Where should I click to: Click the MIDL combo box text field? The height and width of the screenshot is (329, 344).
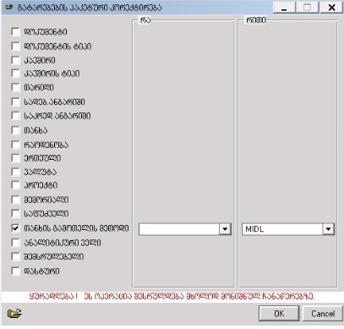click(282, 229)
